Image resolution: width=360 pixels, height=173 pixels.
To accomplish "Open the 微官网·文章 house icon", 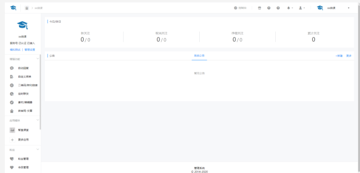I will click(12, 111).
